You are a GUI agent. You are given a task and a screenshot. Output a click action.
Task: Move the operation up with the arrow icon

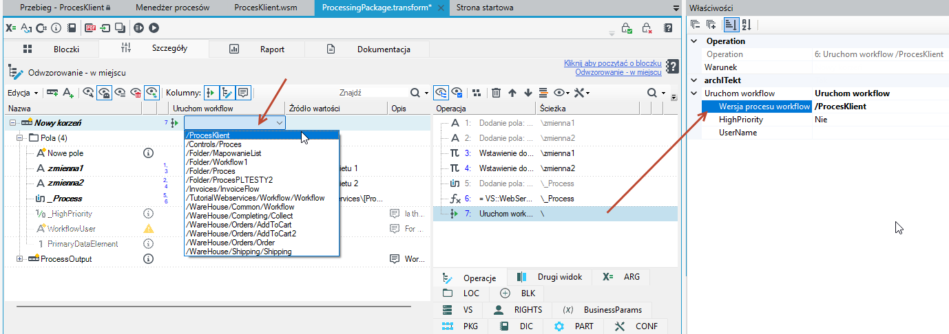click(512, 92)
